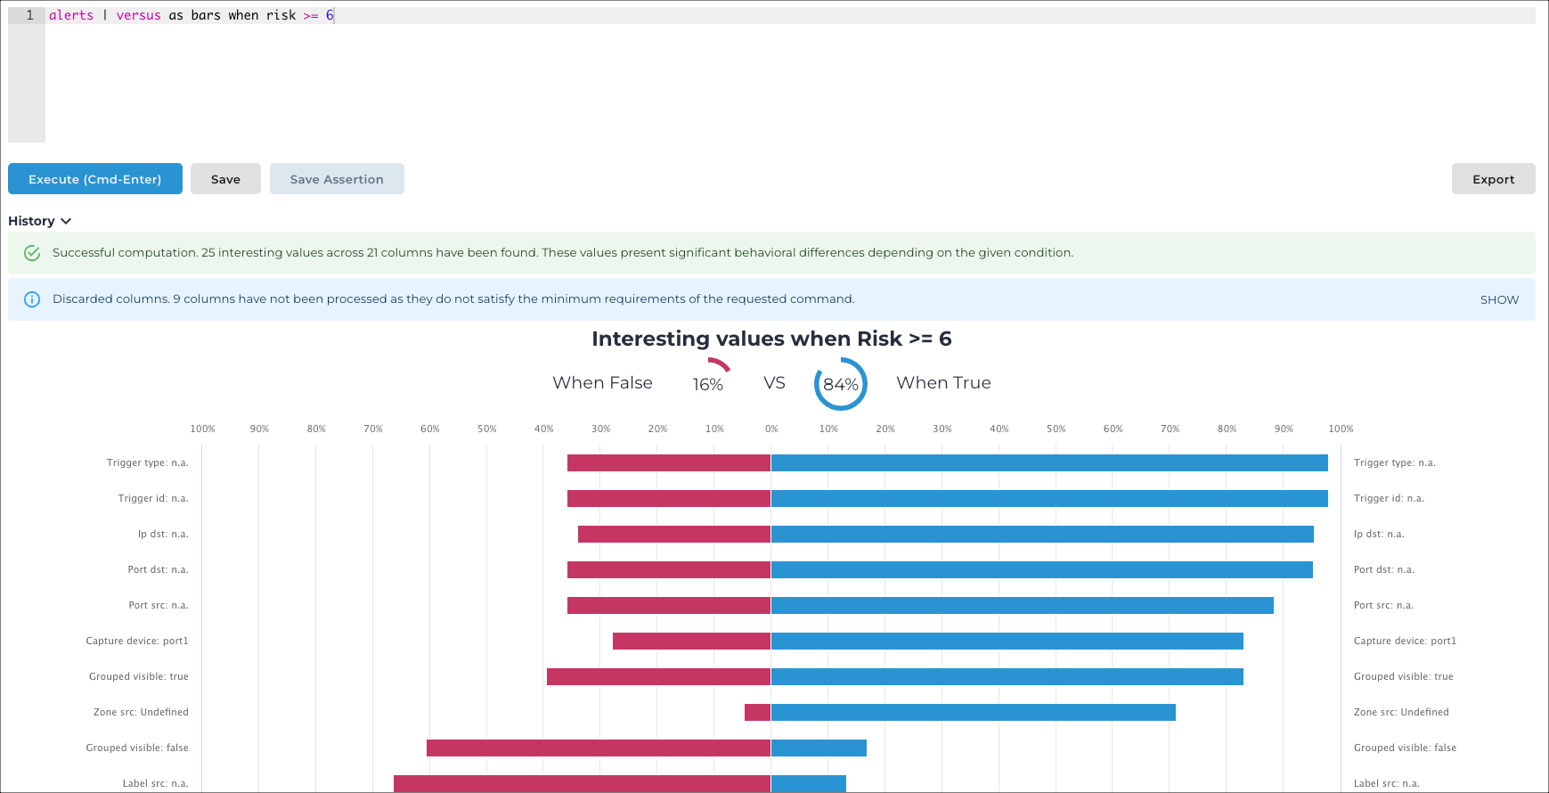The width and height of the screenshot is (1549, 793).
Task: Click into the query editor text line
Action: 790,15
